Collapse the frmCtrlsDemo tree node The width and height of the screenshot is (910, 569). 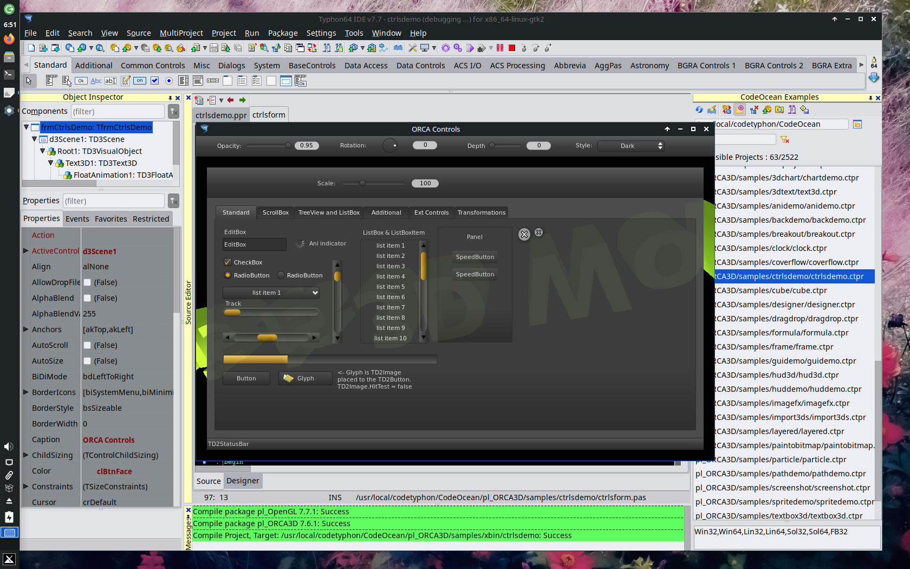(26, 127)
